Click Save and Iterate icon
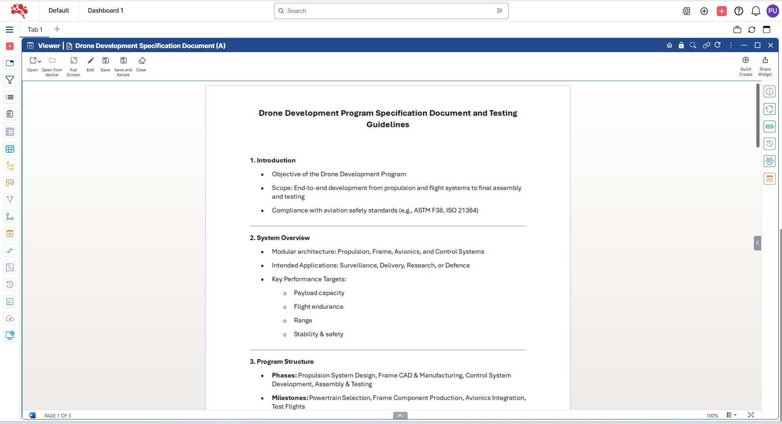Viewport: 782px width, 424px height. pyautogui.click(x=123, y=61)
